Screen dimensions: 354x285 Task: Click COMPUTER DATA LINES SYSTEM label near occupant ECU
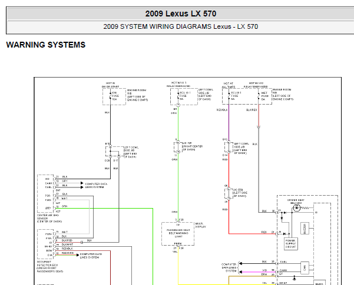click(91, 256)
